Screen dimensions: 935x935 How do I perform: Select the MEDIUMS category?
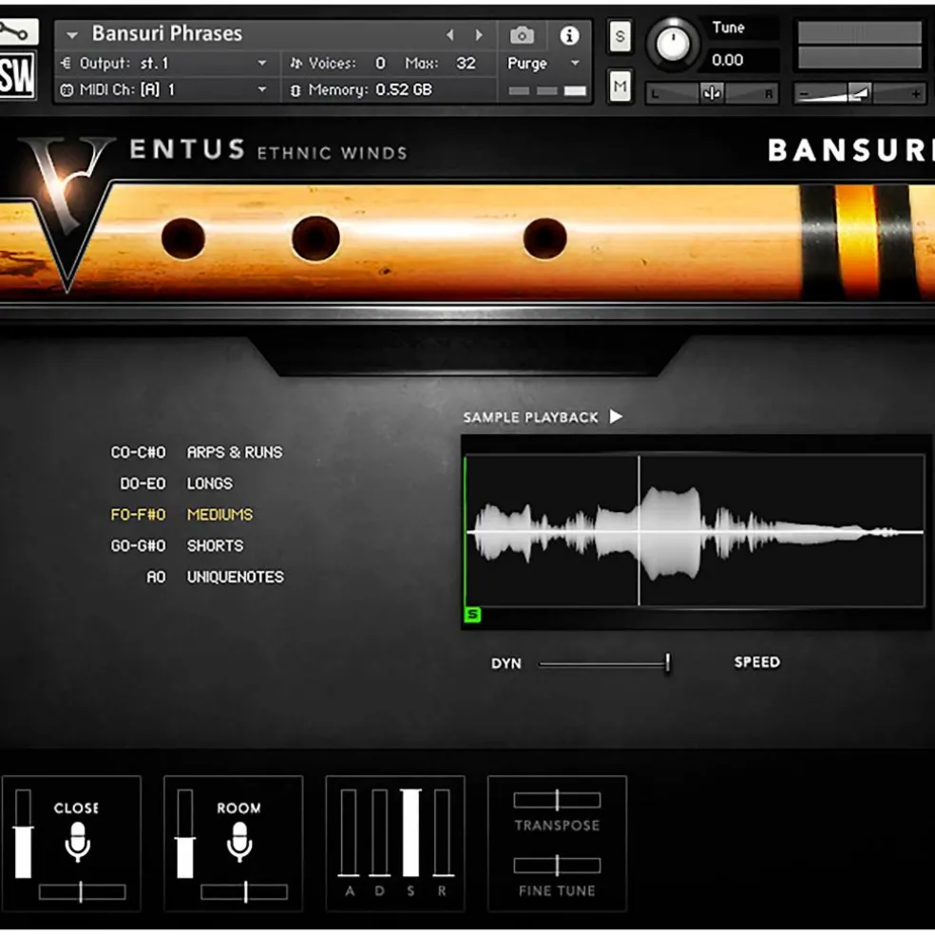[x=220, y=514]
